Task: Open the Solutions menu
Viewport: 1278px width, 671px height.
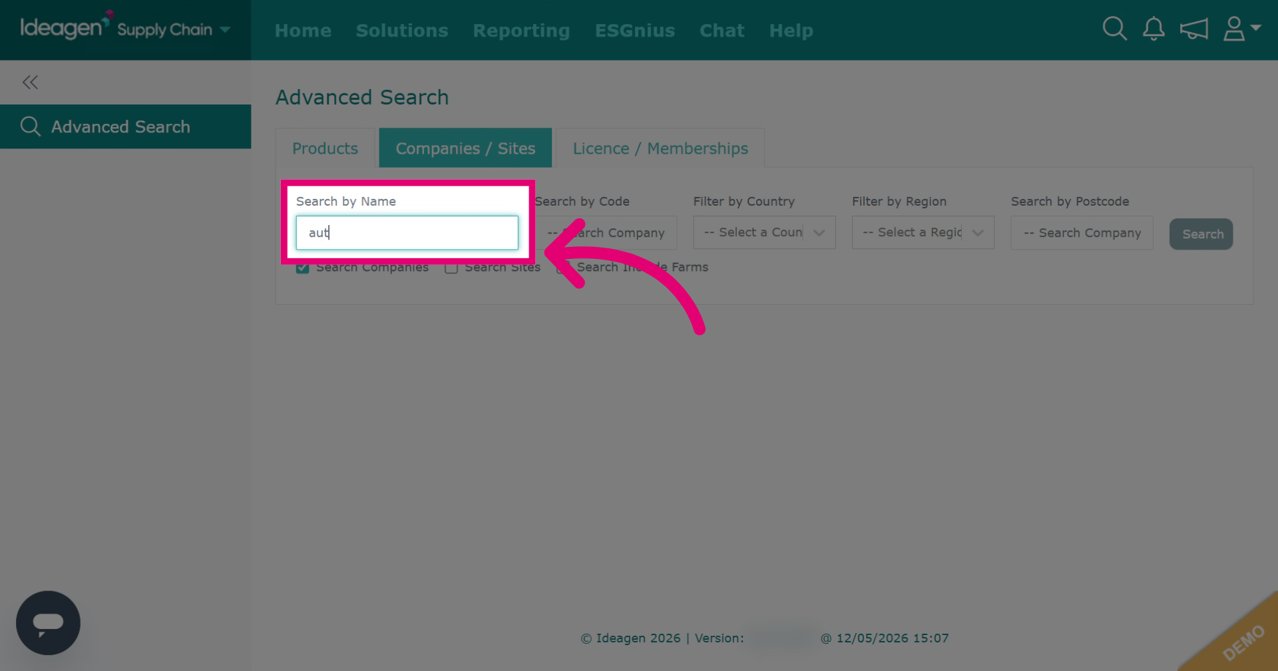Action: click(402, 31)
